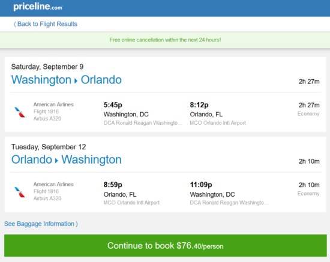Screen dimensions: 330x262
Task: Click Saturday, September 9 date label
Action: point(47,67)
